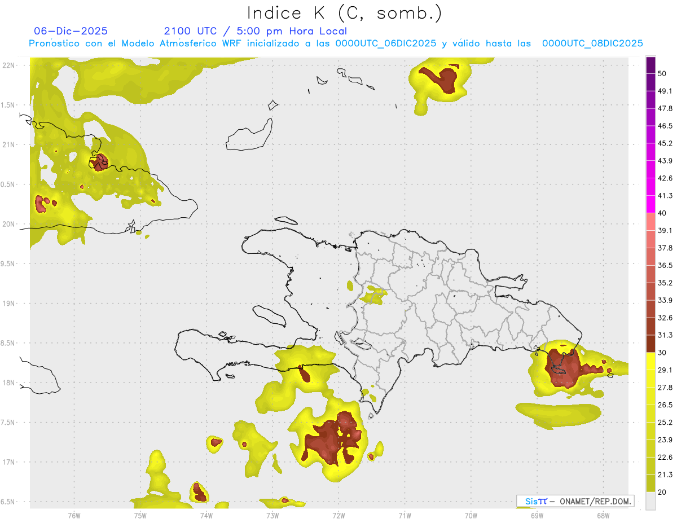Viewport: 677px width, 523px height.
Task: Click the legend value '41.3'
Action: coord(665,196)
